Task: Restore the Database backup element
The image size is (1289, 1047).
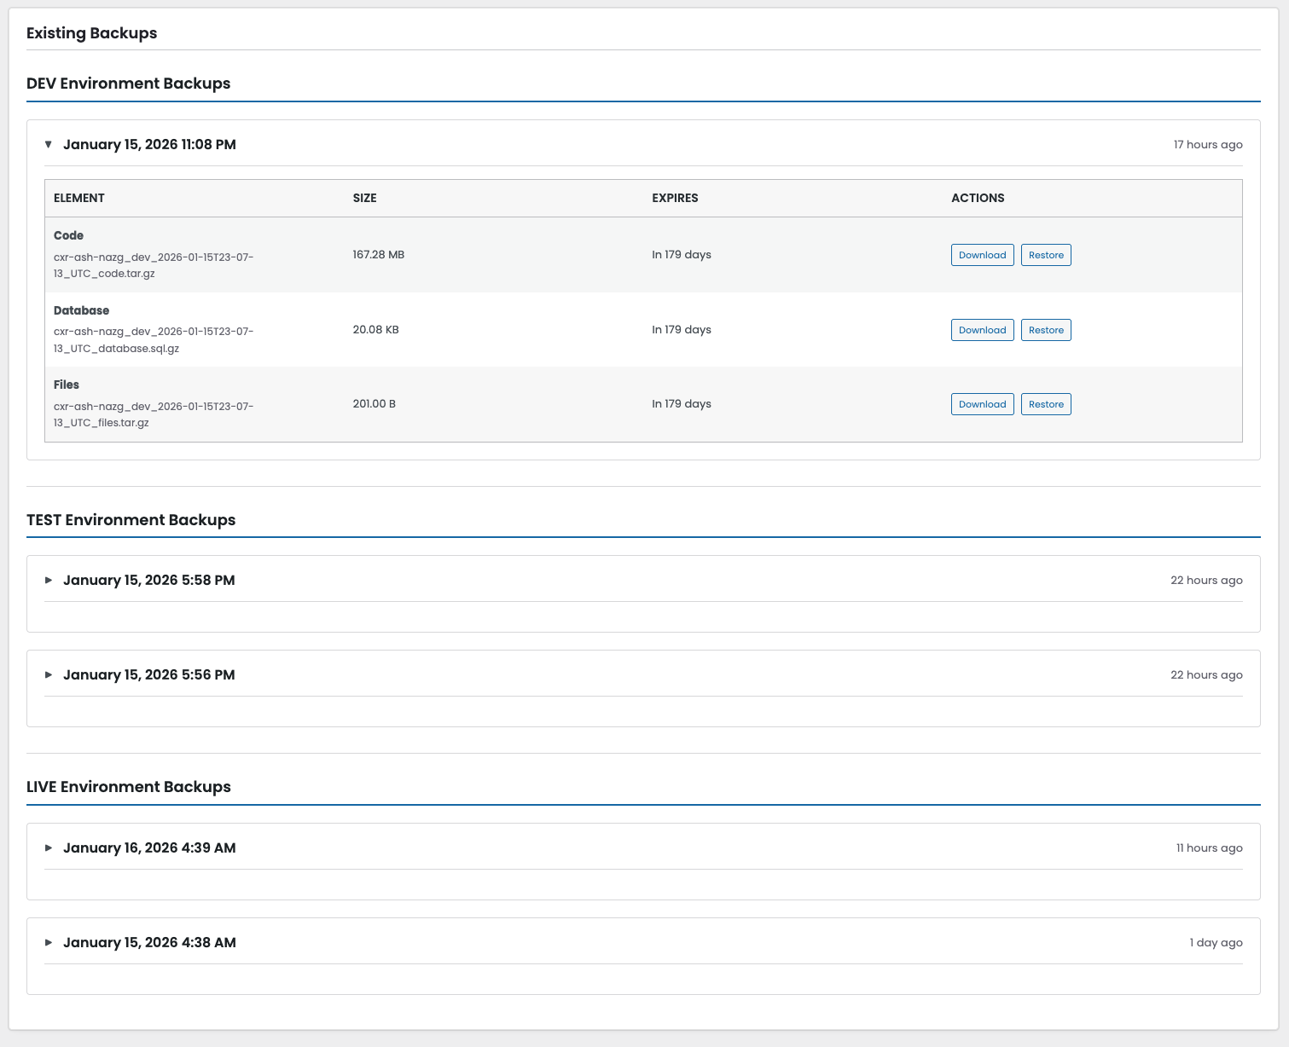Action: pyautogui.click(x=1046, y=329)
